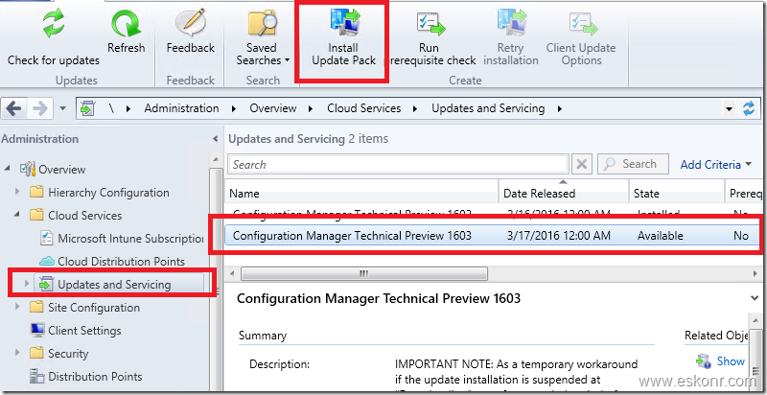
Task: Collapse the Overview tree node
Action: coord(9,170)
